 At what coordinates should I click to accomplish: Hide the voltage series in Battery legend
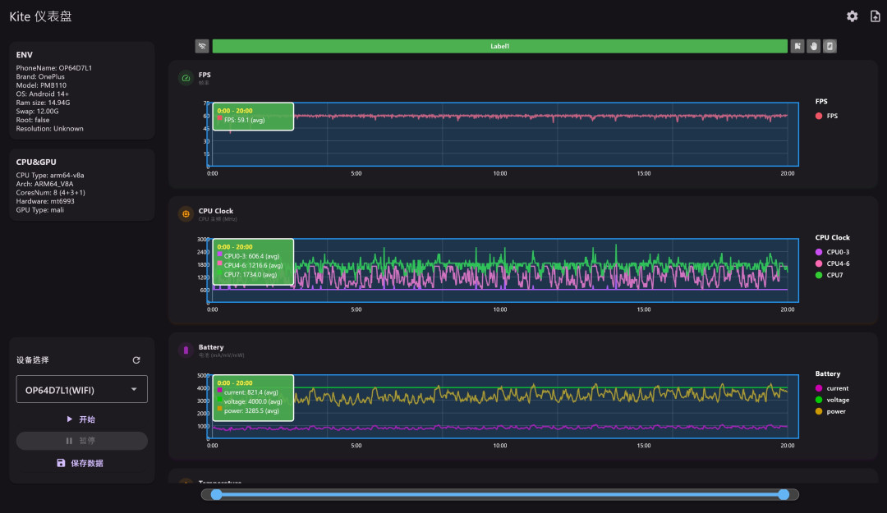832,400
